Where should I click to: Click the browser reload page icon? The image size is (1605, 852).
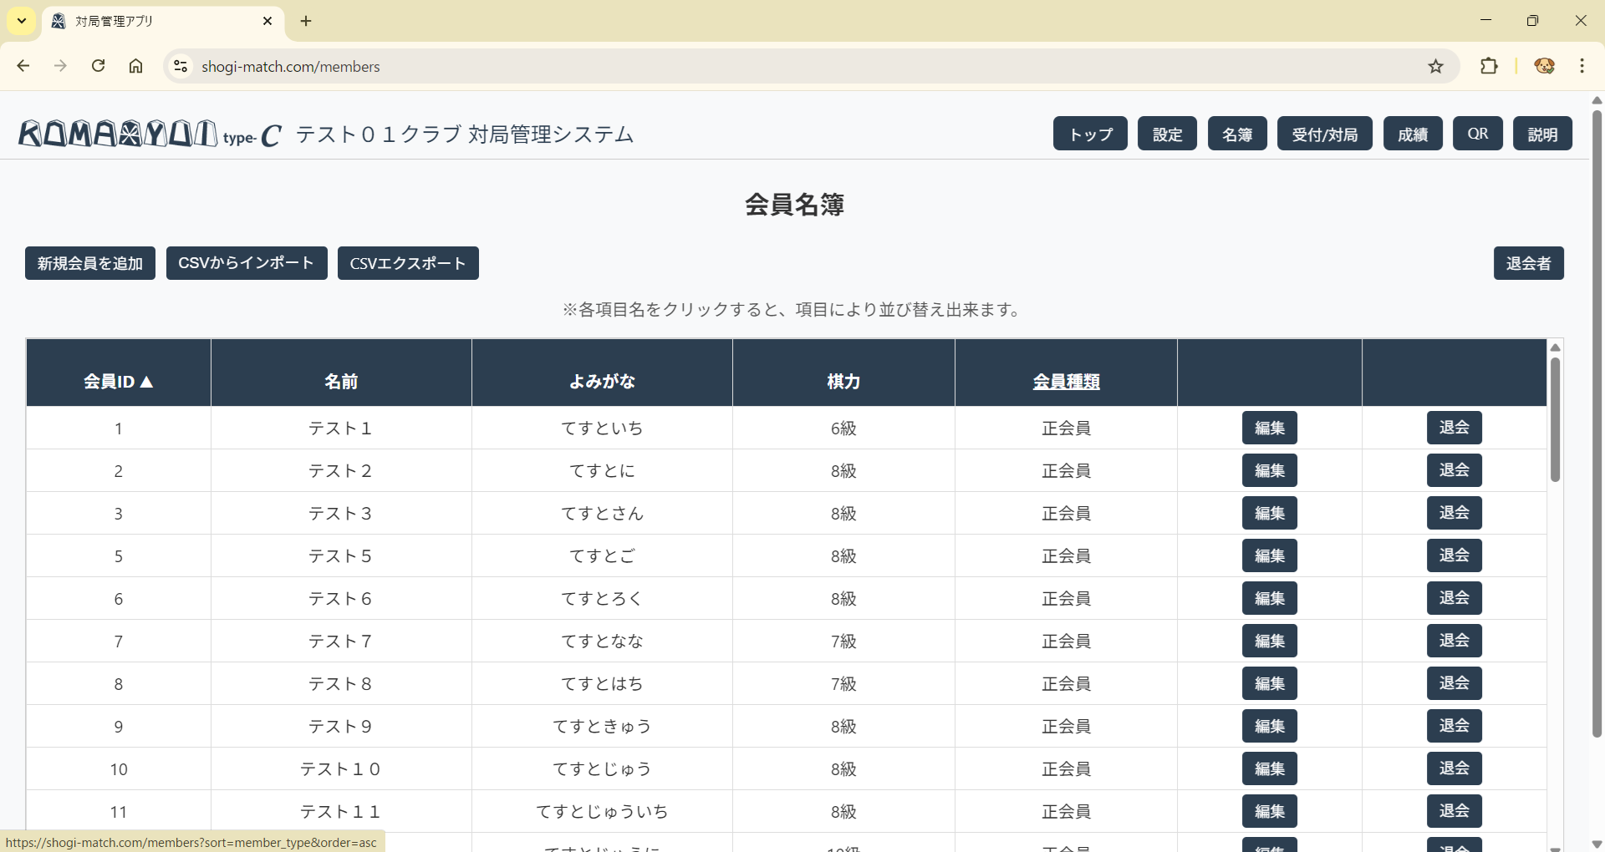click(99, 66)
